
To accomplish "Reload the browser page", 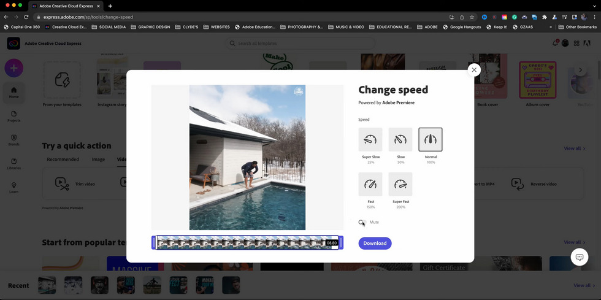I will (x=26, y=17).
